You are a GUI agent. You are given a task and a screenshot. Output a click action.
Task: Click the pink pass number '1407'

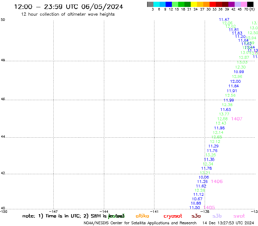[x=237, y=119]
